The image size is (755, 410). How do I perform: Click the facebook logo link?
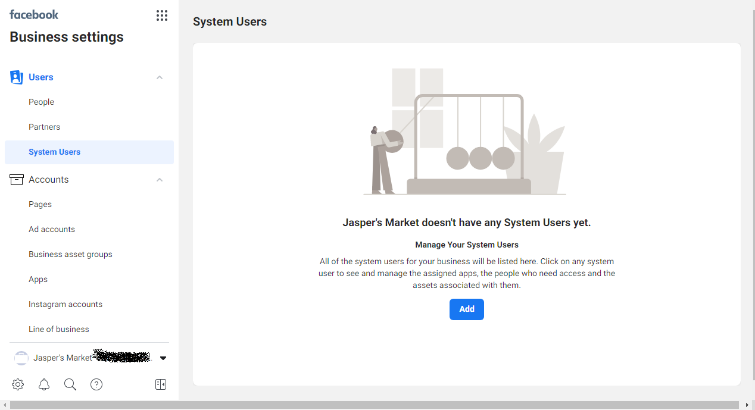[34, 15]
